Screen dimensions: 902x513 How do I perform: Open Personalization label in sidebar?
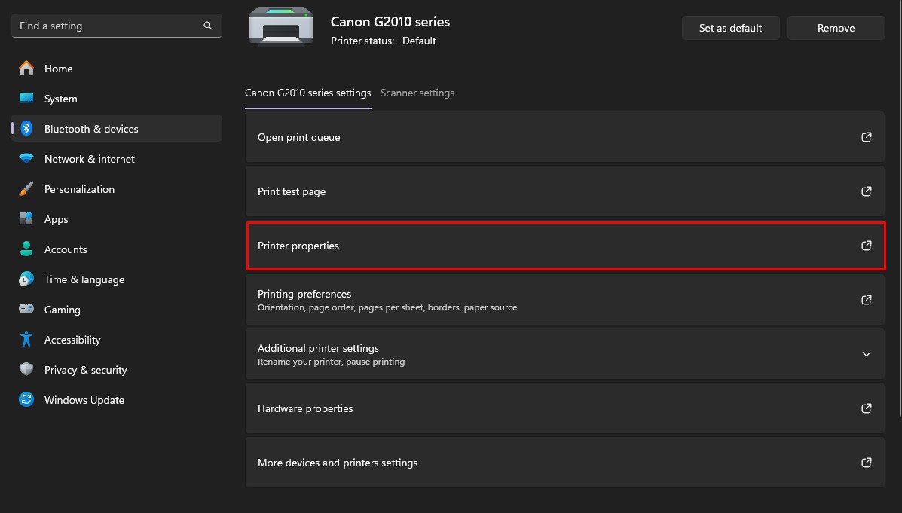(x=79, y=189)
